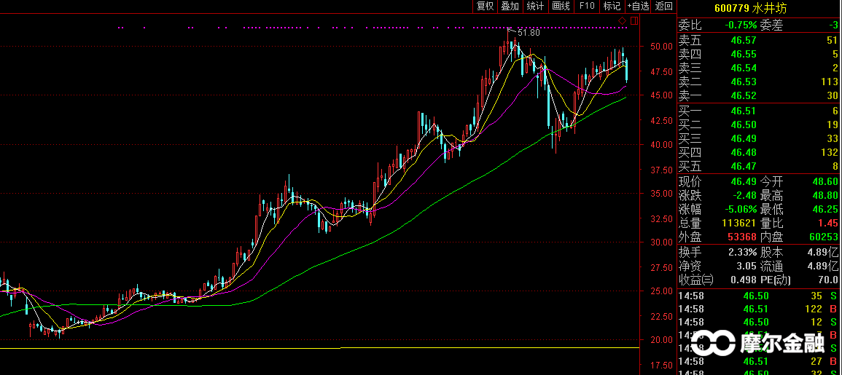842x375 pixels.
Task: Click the 复权 toolbar button
Action: click(485, 7)
